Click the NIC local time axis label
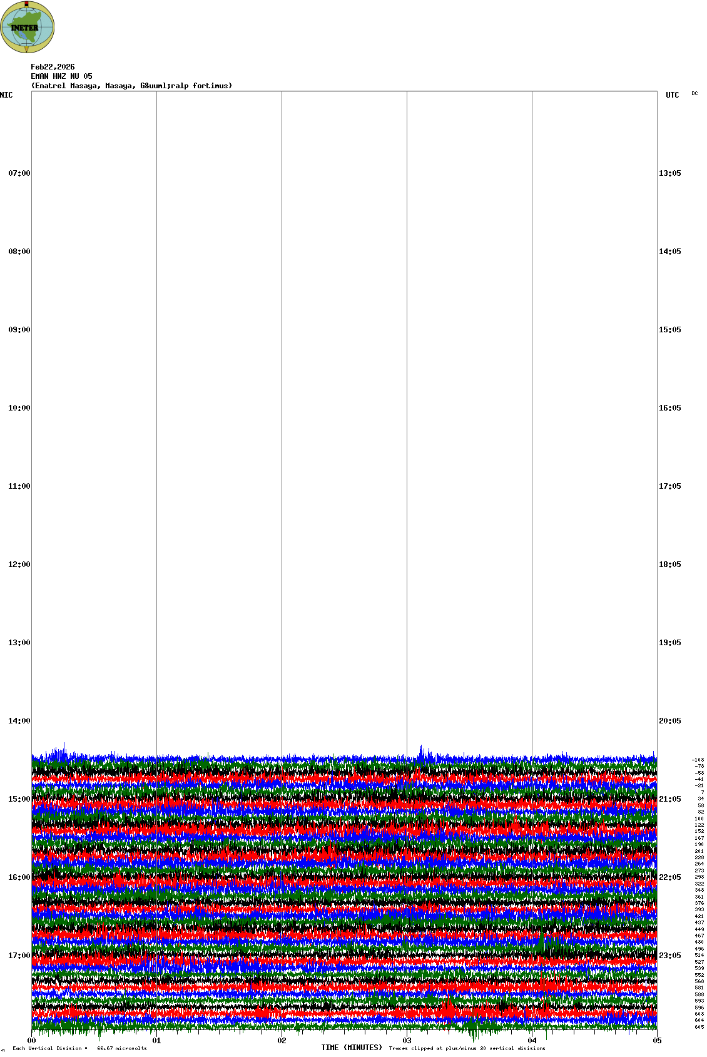 tap(6, 95)
